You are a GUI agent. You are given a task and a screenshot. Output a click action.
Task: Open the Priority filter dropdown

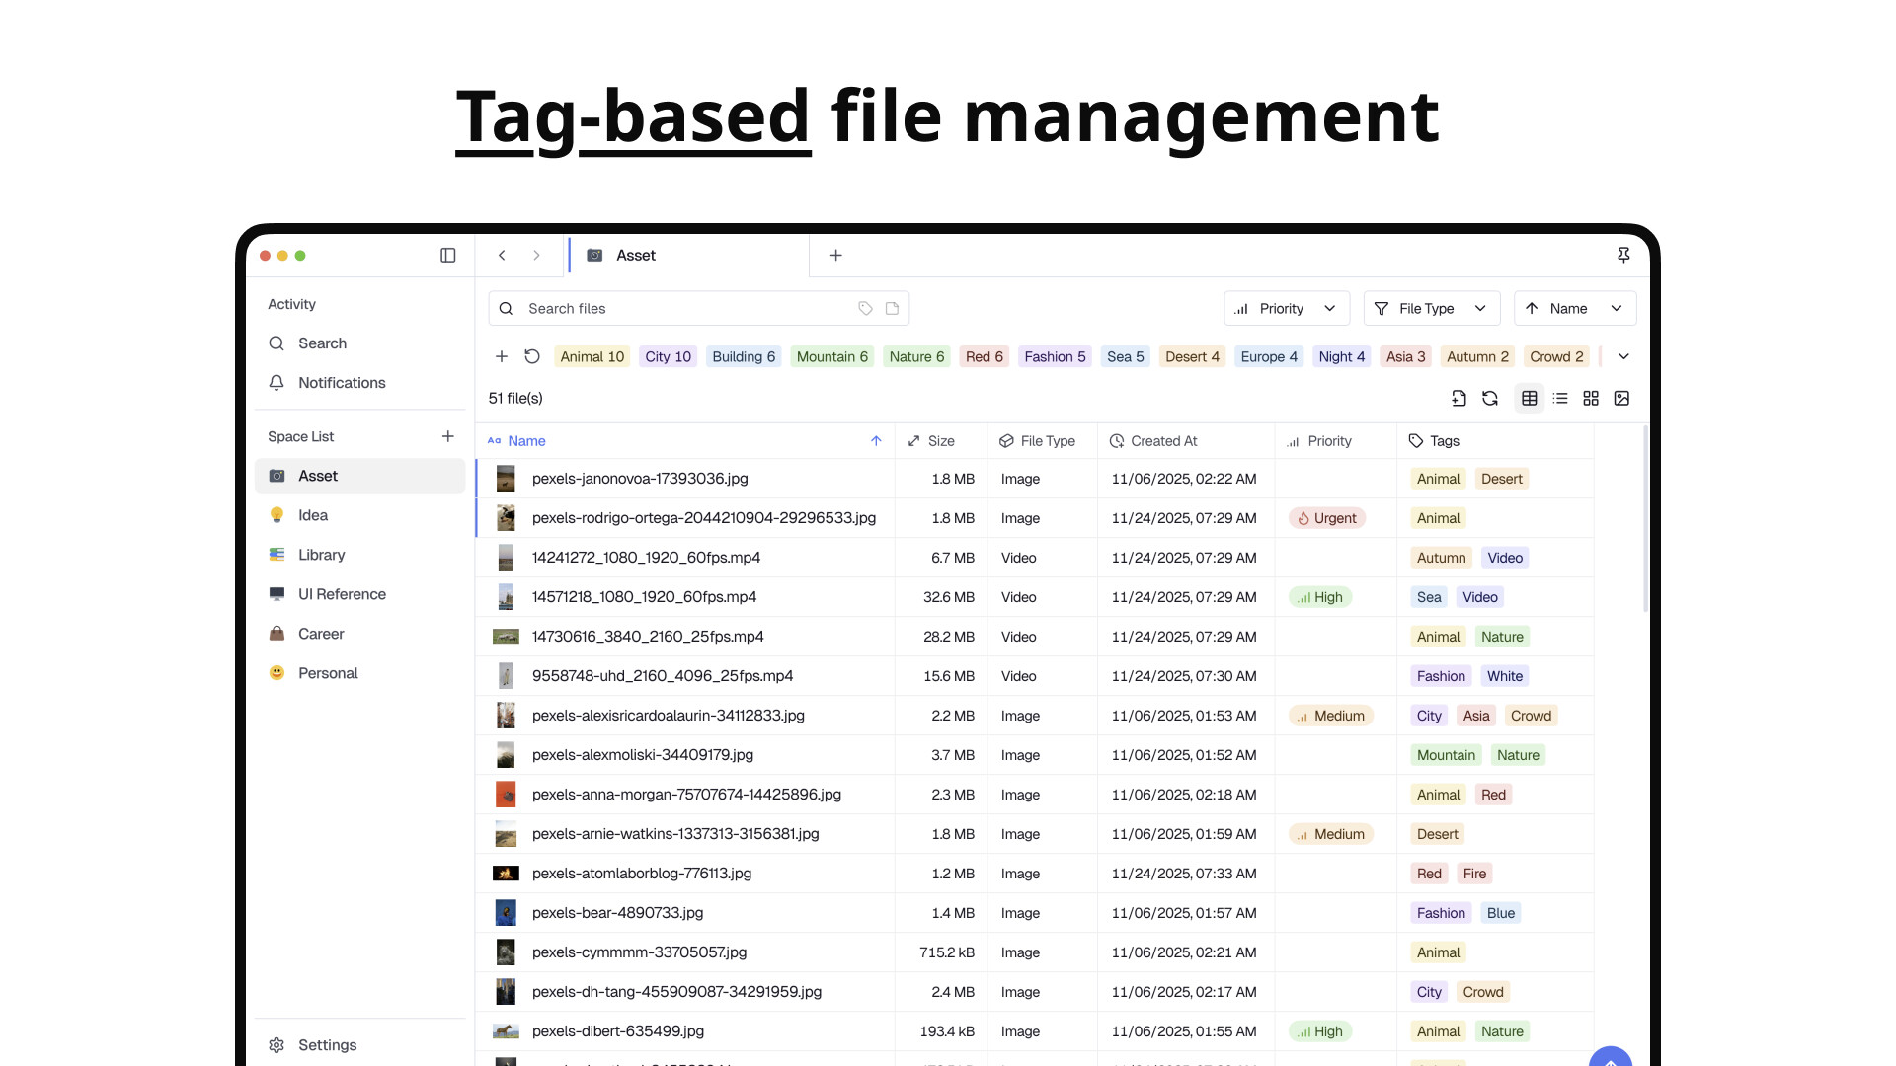(1287, 308)
